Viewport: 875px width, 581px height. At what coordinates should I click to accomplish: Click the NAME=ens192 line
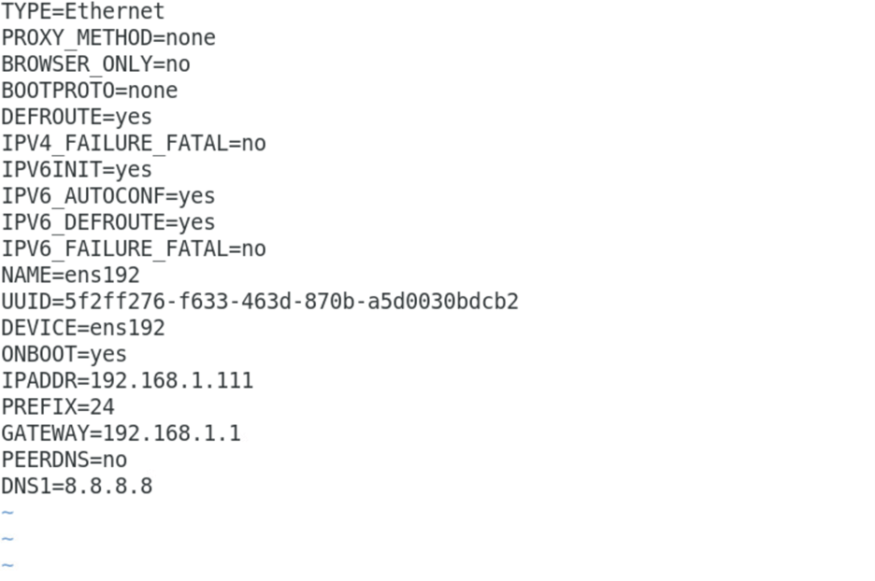tap(70, 276)
